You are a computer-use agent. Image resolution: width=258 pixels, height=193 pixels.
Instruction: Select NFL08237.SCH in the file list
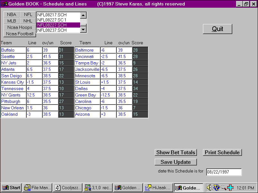point(58,30)
